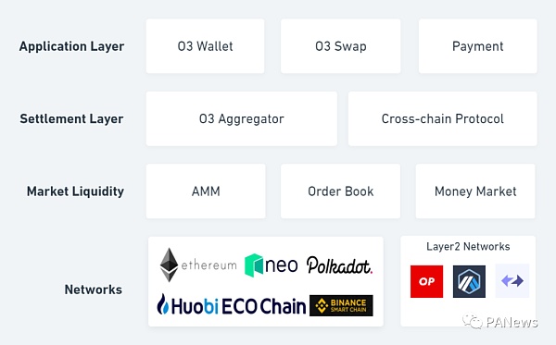Click the Arbitrum dark blue icon

point(469,281)
